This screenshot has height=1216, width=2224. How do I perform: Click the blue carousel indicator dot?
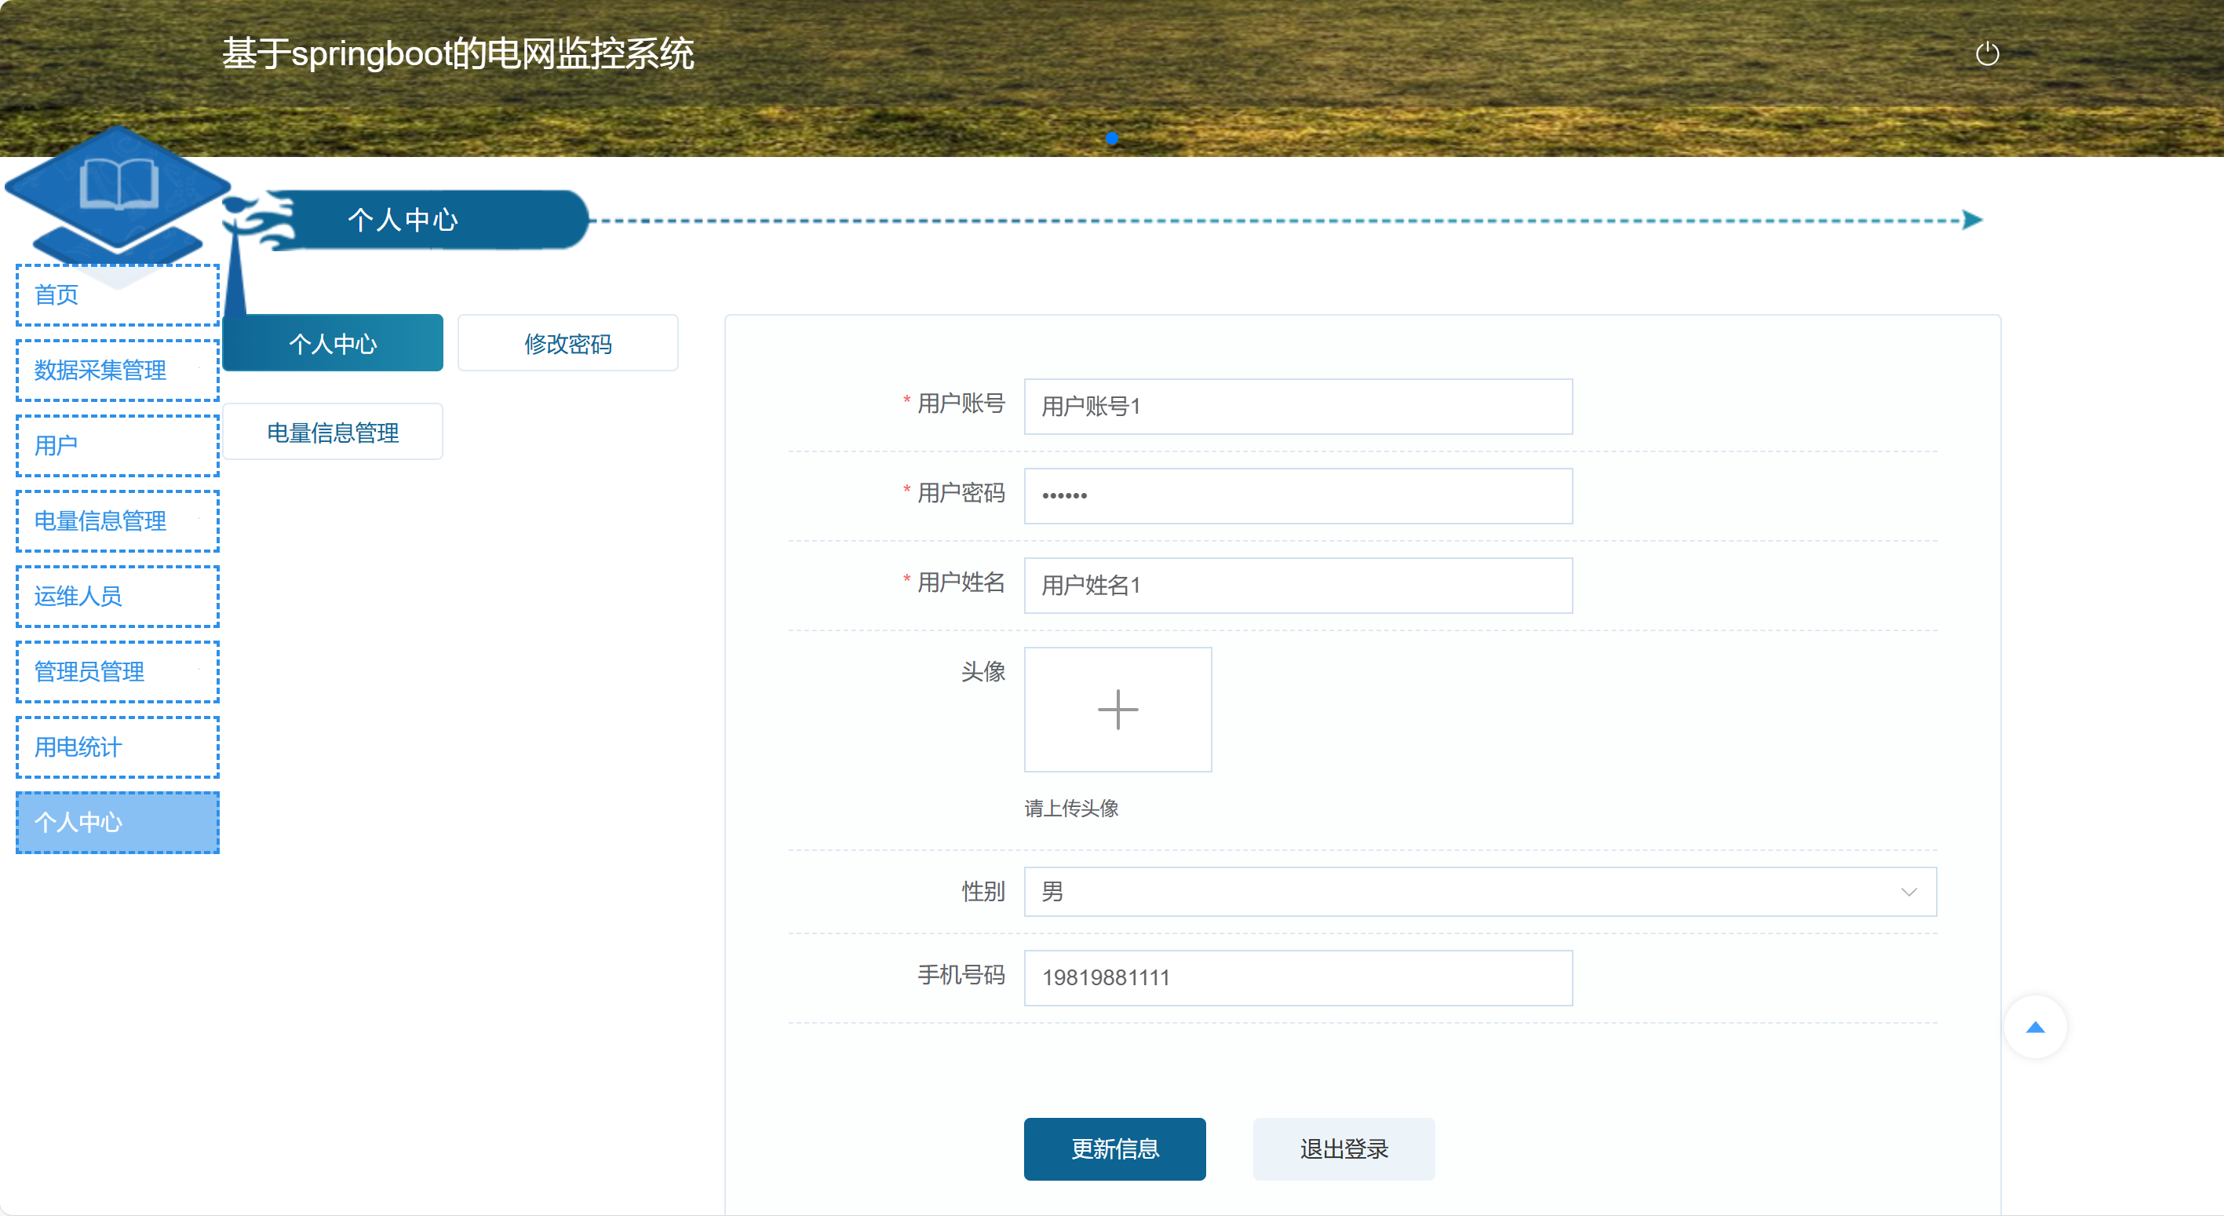[1112, 138]
